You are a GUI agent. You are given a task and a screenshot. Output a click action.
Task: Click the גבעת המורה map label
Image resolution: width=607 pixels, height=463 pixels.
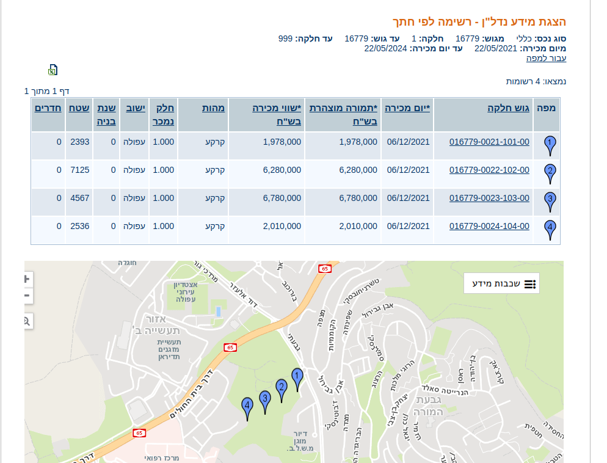click(x=427, y=406)
